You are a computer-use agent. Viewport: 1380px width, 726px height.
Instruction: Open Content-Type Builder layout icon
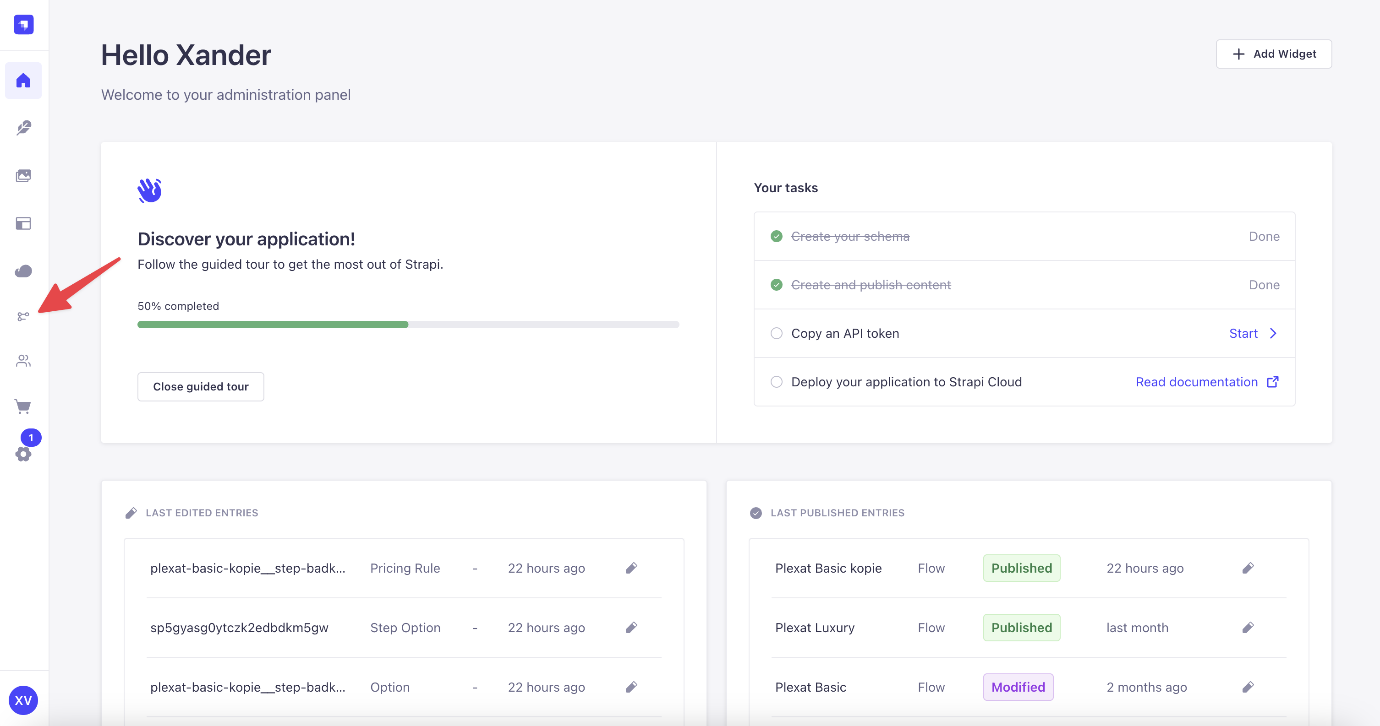pos(23,223)
